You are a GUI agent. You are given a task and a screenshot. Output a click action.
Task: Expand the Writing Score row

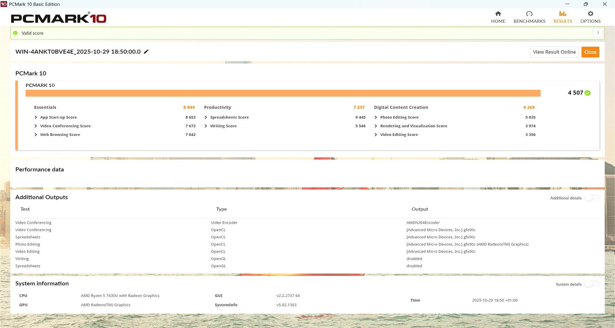tap(206, 126)
